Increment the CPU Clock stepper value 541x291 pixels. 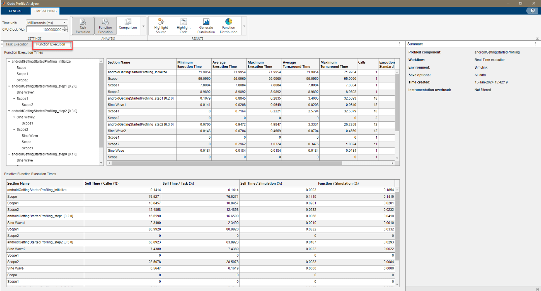[x=65, y=28]
